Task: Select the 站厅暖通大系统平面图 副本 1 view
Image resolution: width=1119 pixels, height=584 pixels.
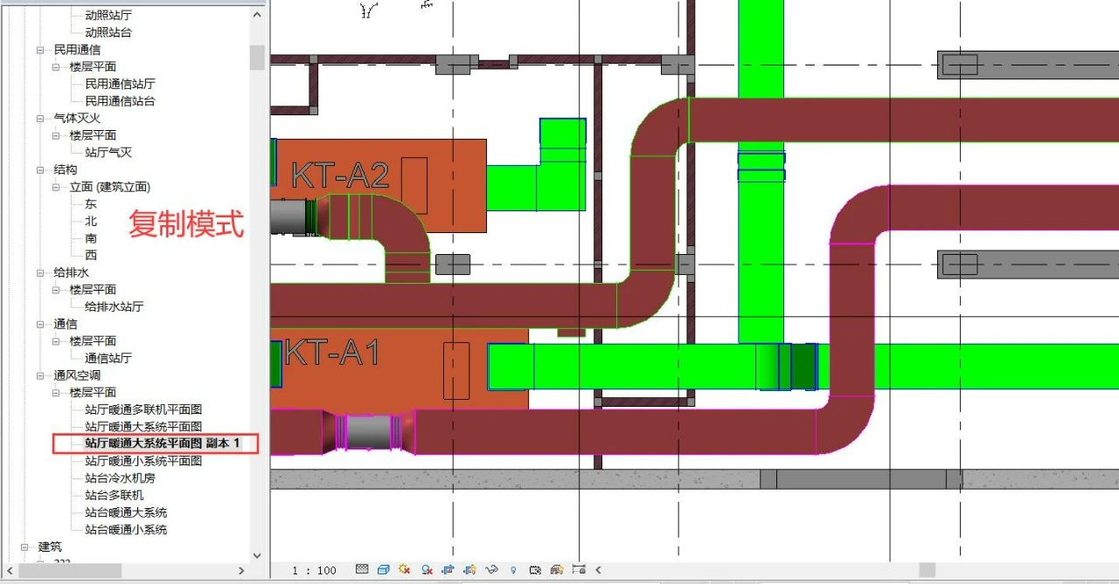Action: (163, 443)
